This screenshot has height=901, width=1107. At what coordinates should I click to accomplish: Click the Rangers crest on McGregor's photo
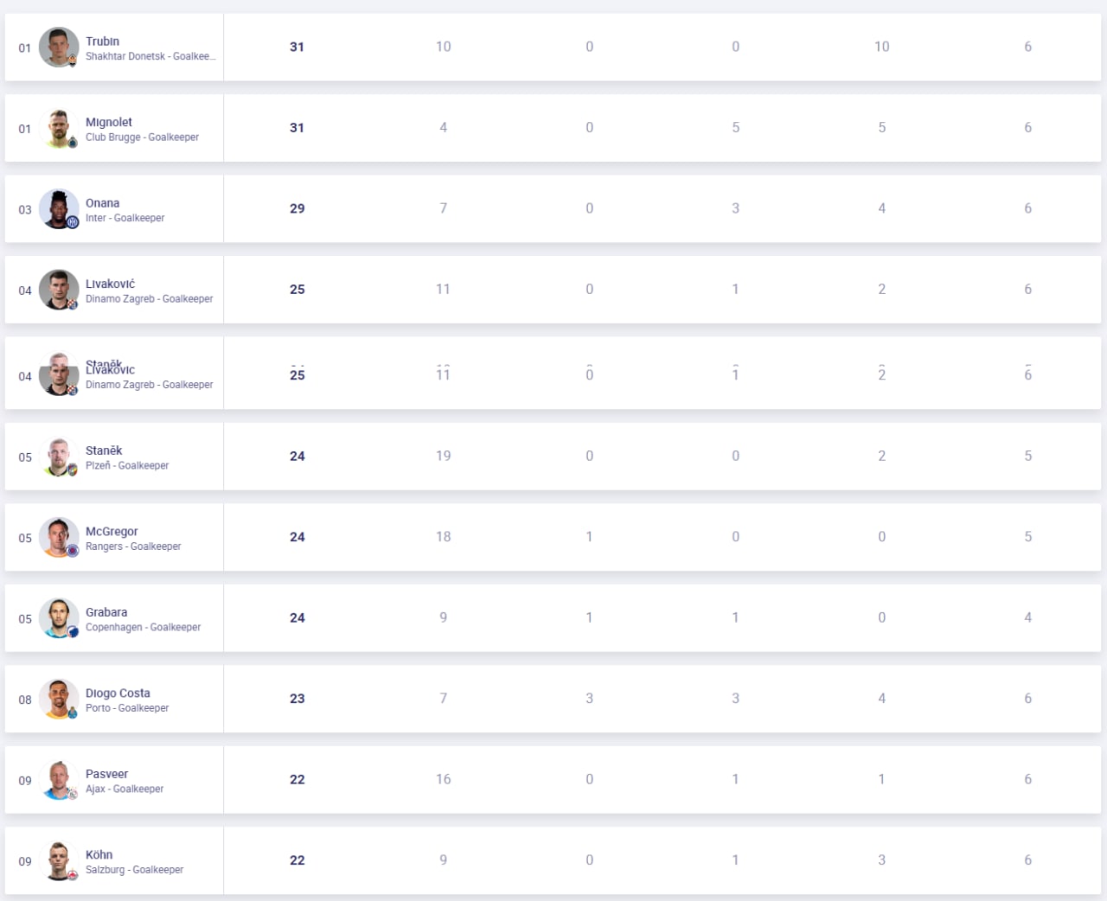tap(73, 551)
